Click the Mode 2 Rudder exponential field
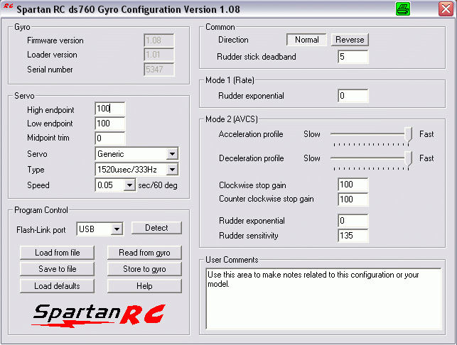This screenshot has height=345, width=457. (353, 221)
